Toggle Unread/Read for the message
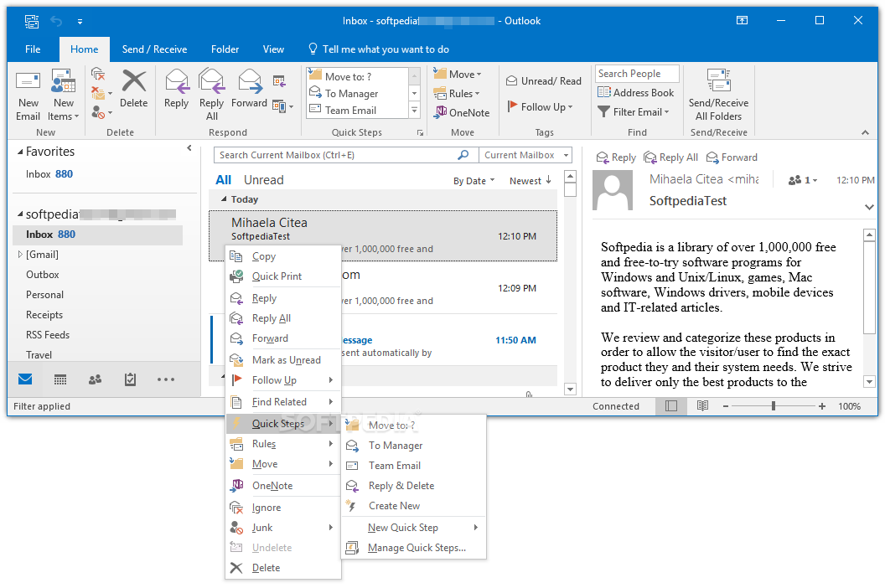This screenshot has width=885, height=588. (544, 80)
